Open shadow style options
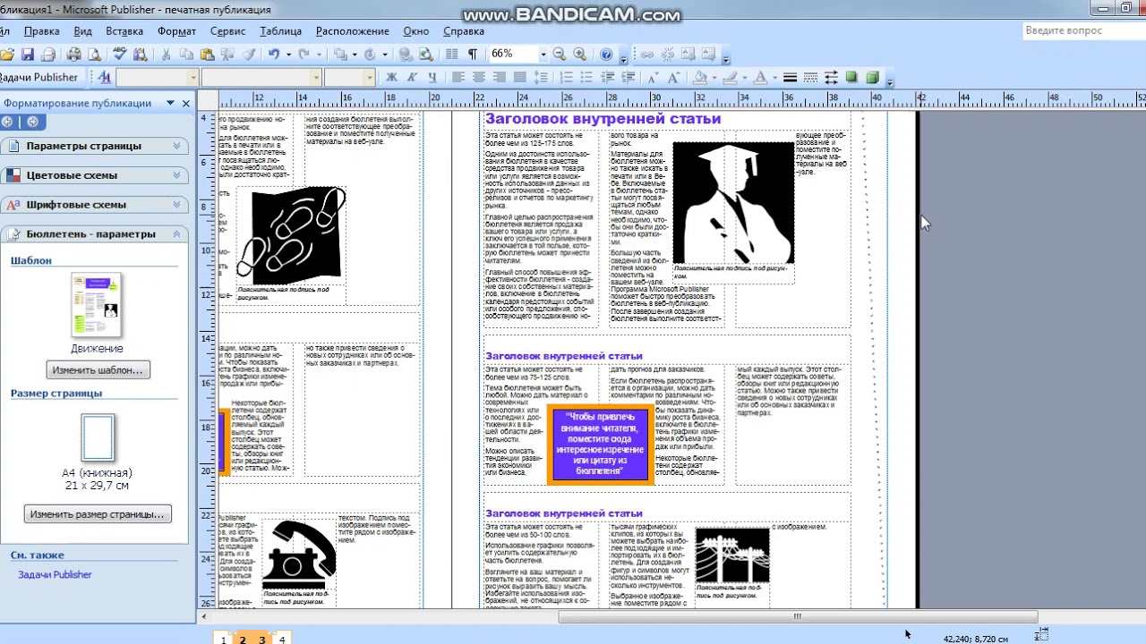This screenshot has height=644, width=1146. pos(851,78)
